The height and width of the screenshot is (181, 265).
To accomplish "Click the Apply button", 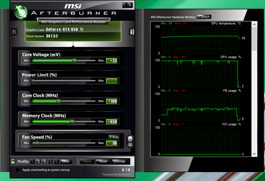I will [x=87, y=162].
